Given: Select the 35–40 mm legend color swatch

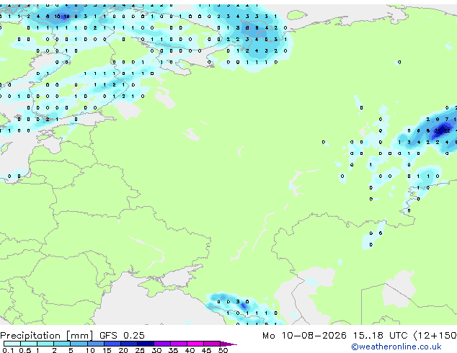Looking at the screenshot, I should (x=178, y=344).
